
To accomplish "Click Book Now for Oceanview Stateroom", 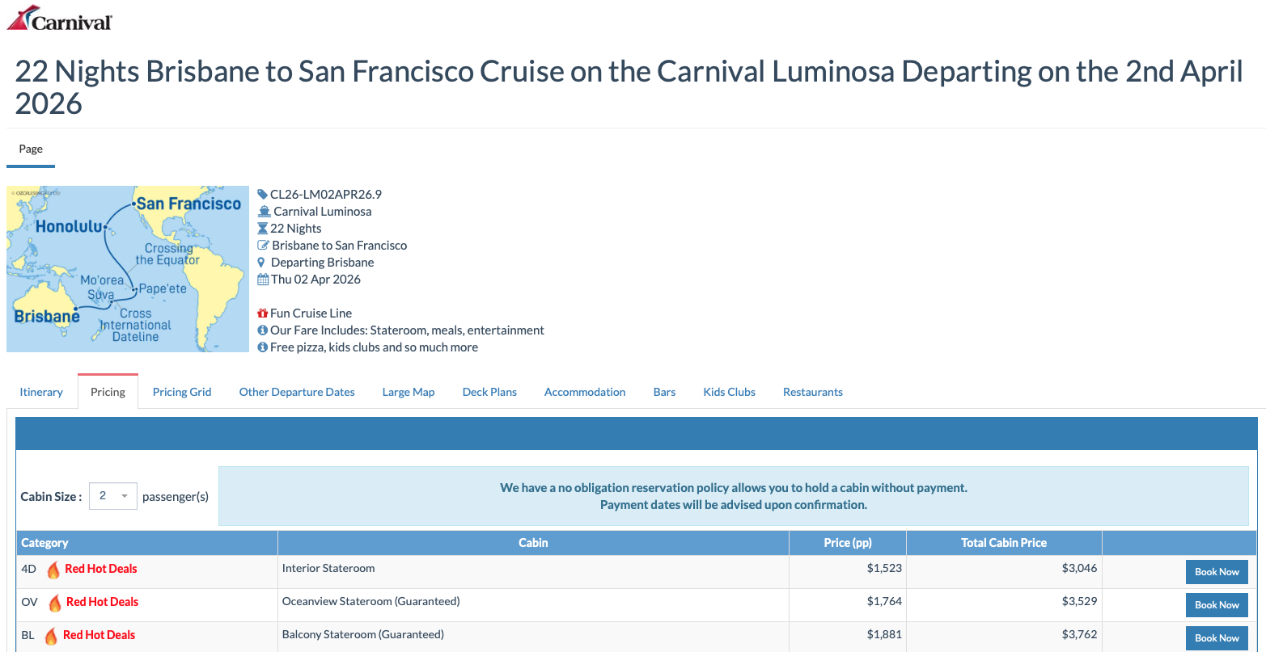I will (x=1217, y=605).
